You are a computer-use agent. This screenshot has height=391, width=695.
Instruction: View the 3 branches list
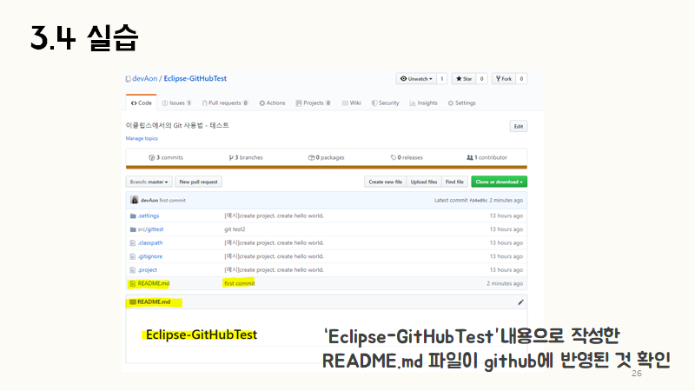(x=246, y=157)
